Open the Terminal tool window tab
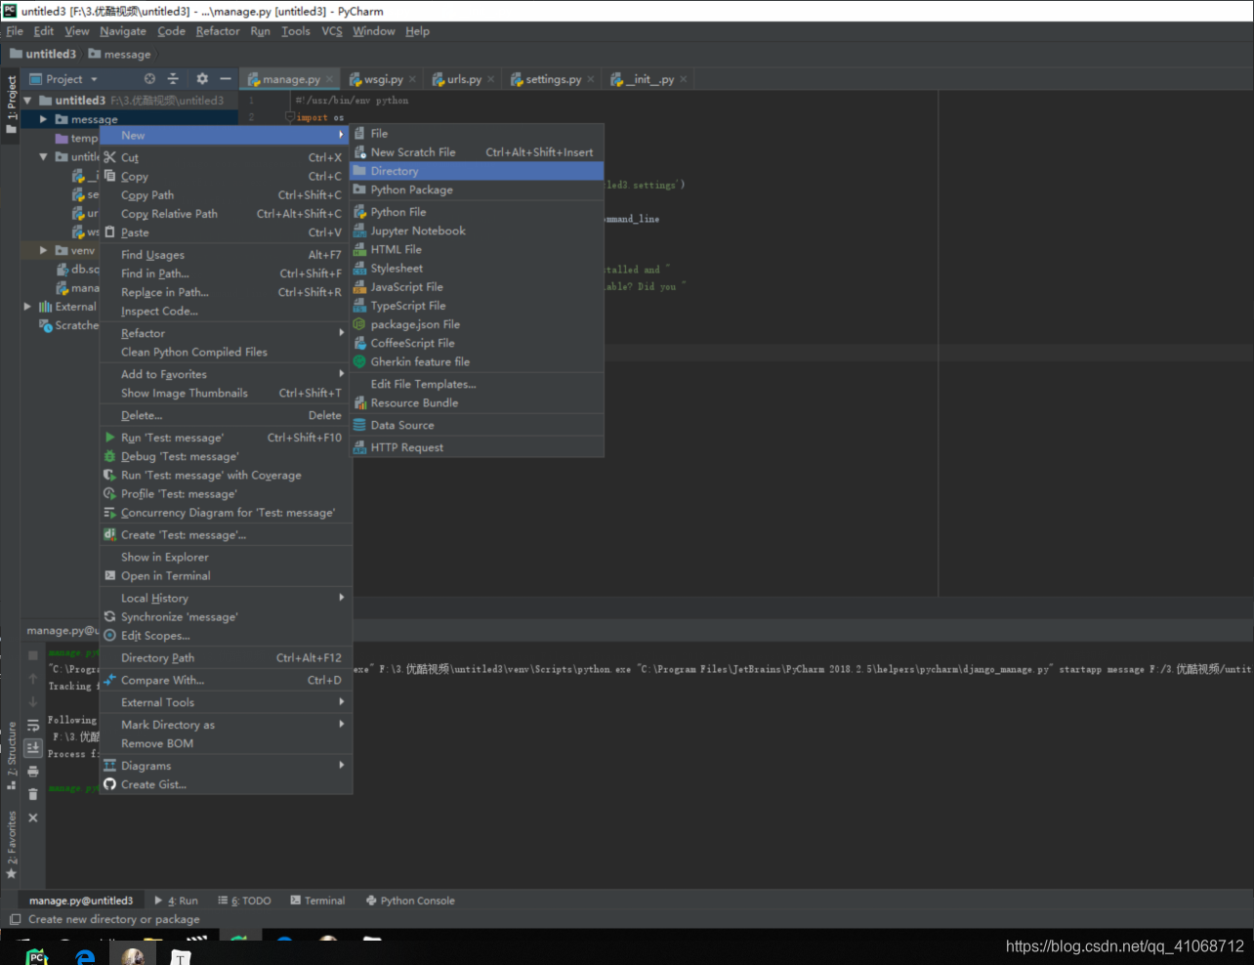 [317, 901]
